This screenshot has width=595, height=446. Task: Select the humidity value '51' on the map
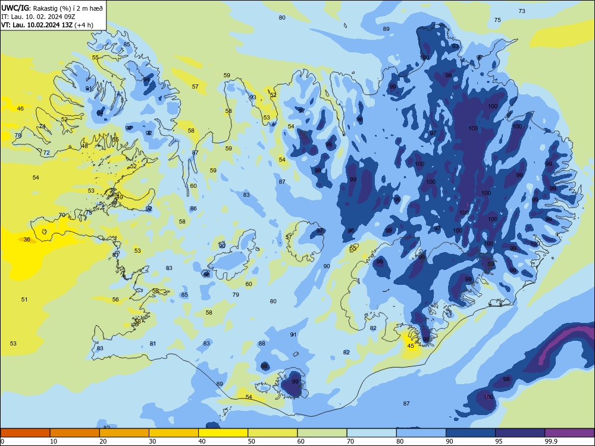(x=24, y=299)
